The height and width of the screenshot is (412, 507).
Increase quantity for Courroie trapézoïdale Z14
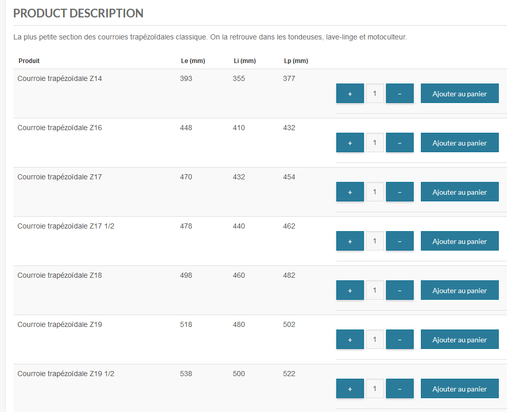point(350,94)
